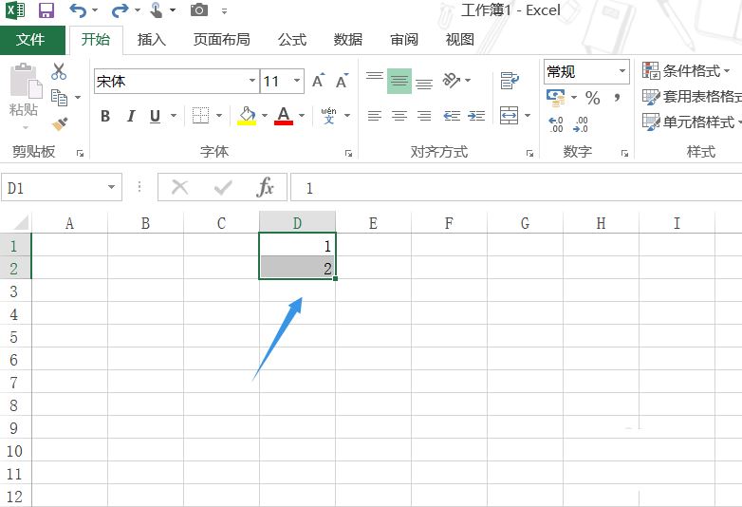This screenshot has width=742, height=507.
Task: Click the Increase Font Size icon
Action: coord(319,82)
